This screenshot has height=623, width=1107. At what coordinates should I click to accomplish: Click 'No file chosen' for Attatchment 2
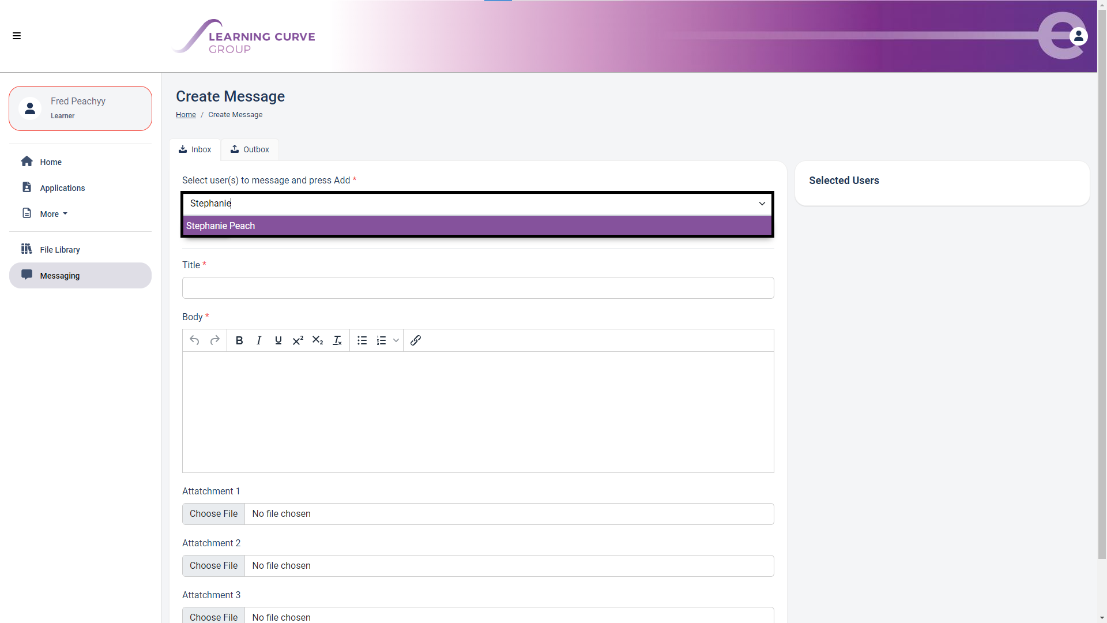click(281, 566)
